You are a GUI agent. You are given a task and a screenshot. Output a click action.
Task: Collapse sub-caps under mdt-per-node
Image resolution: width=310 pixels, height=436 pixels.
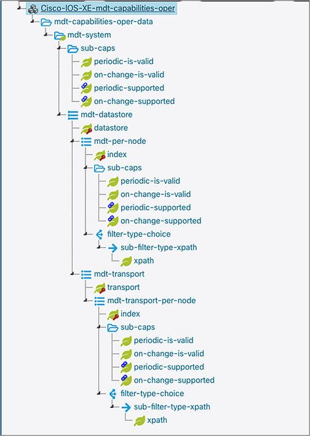85,168
